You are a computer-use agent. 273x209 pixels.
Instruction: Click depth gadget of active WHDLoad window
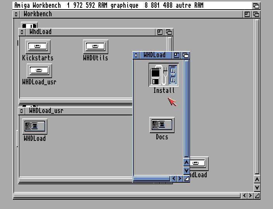[x=186, y=55]
